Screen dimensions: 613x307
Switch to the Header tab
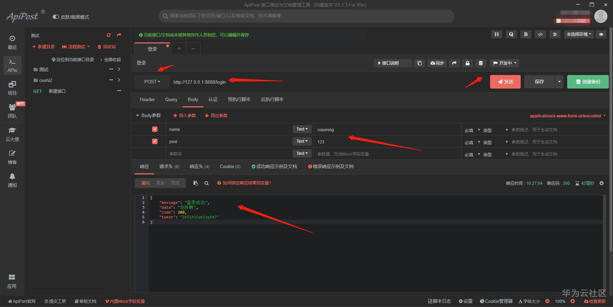tap(147, 99)
